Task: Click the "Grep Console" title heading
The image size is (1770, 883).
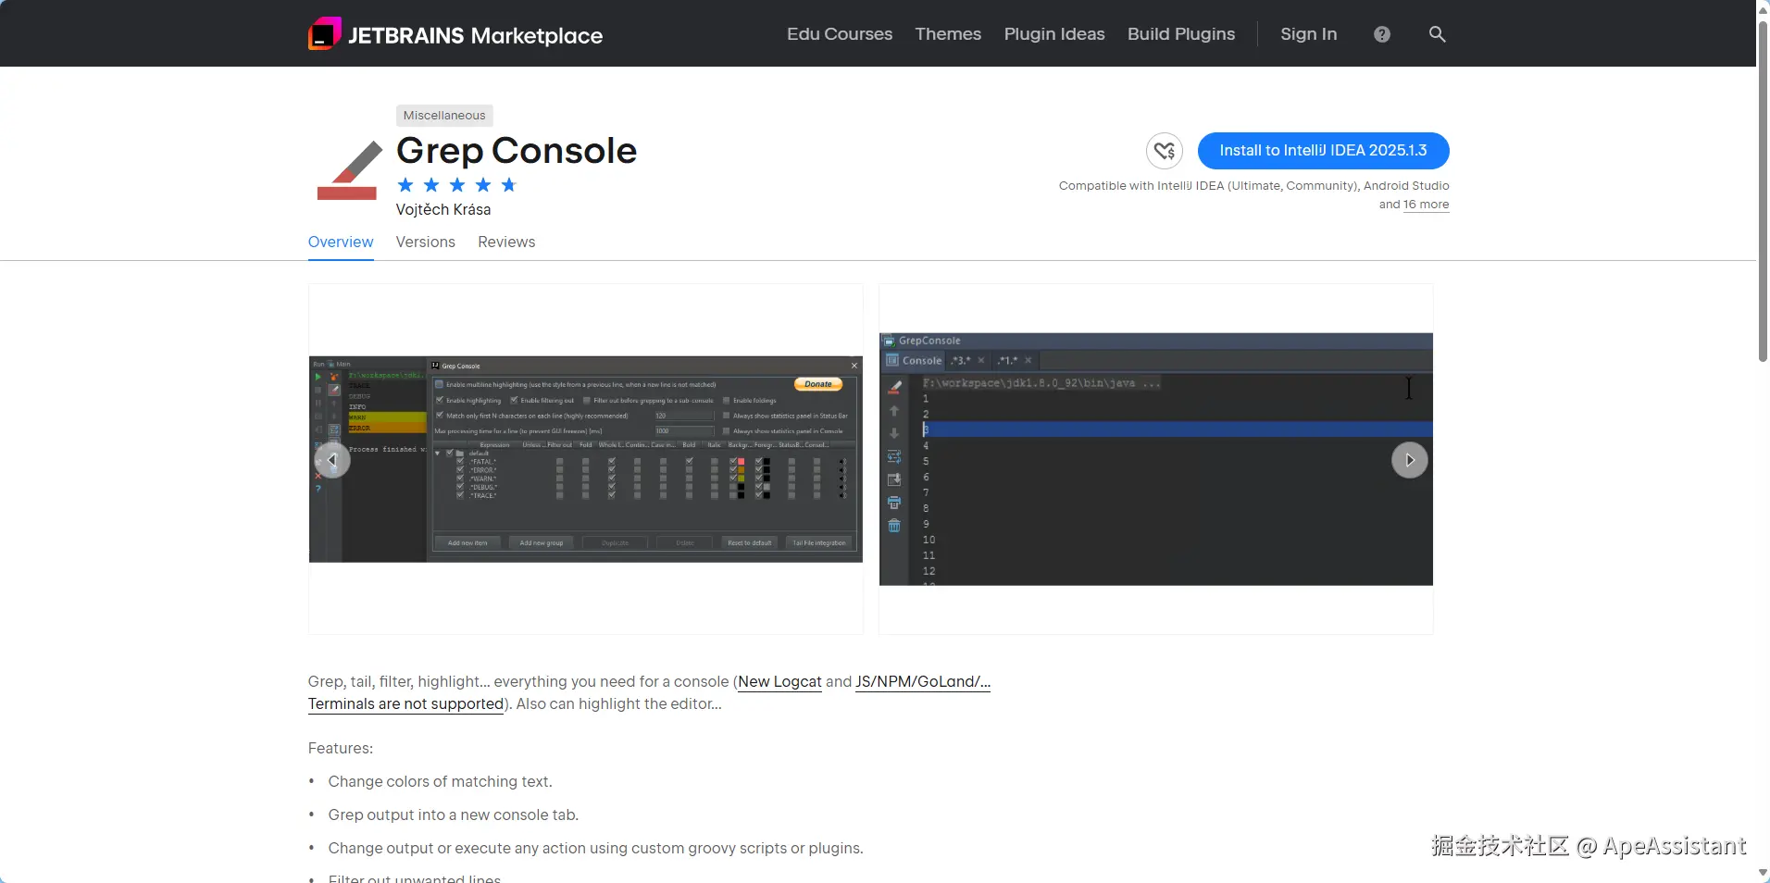Action: 517,151
